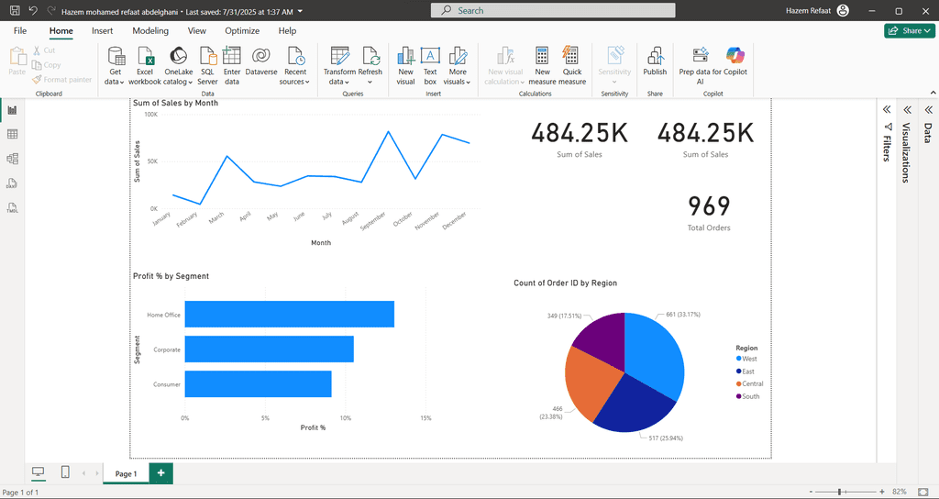Image resolution: width=939 pixels, height=499 pixels.
Task: Click the Search box in title bar
Action: [552, 10]
